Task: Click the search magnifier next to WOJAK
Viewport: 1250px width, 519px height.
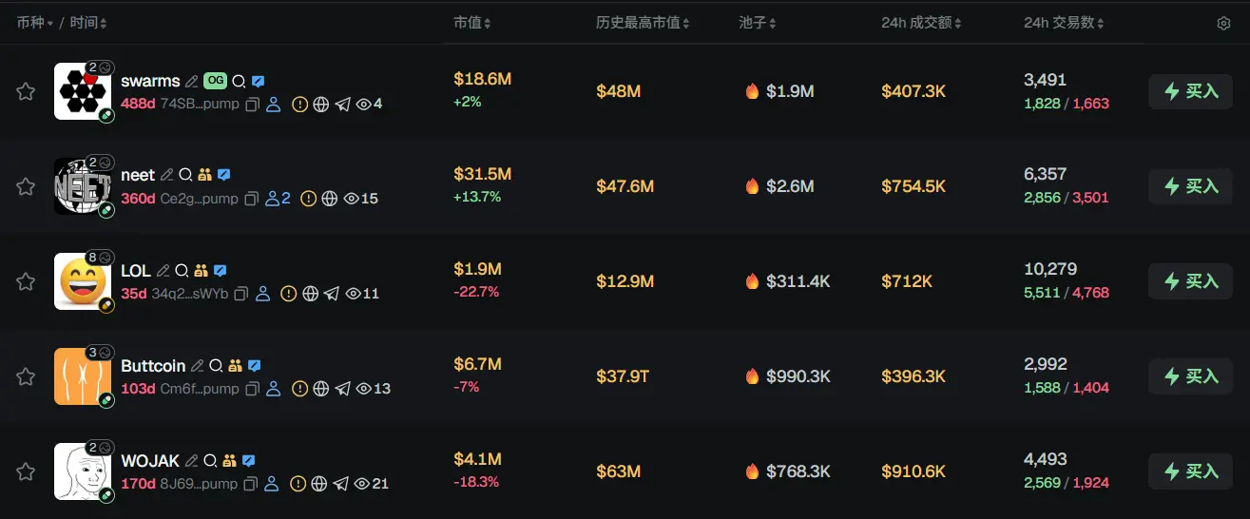Action: coord(211,461)
